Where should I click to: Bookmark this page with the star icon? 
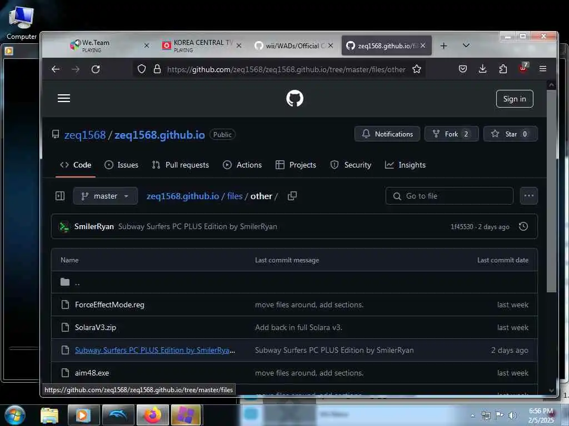pyautogui.click(x=417, y=69)
